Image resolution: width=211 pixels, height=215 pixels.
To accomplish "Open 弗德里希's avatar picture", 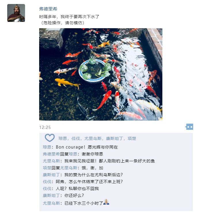I will [16, 13].
